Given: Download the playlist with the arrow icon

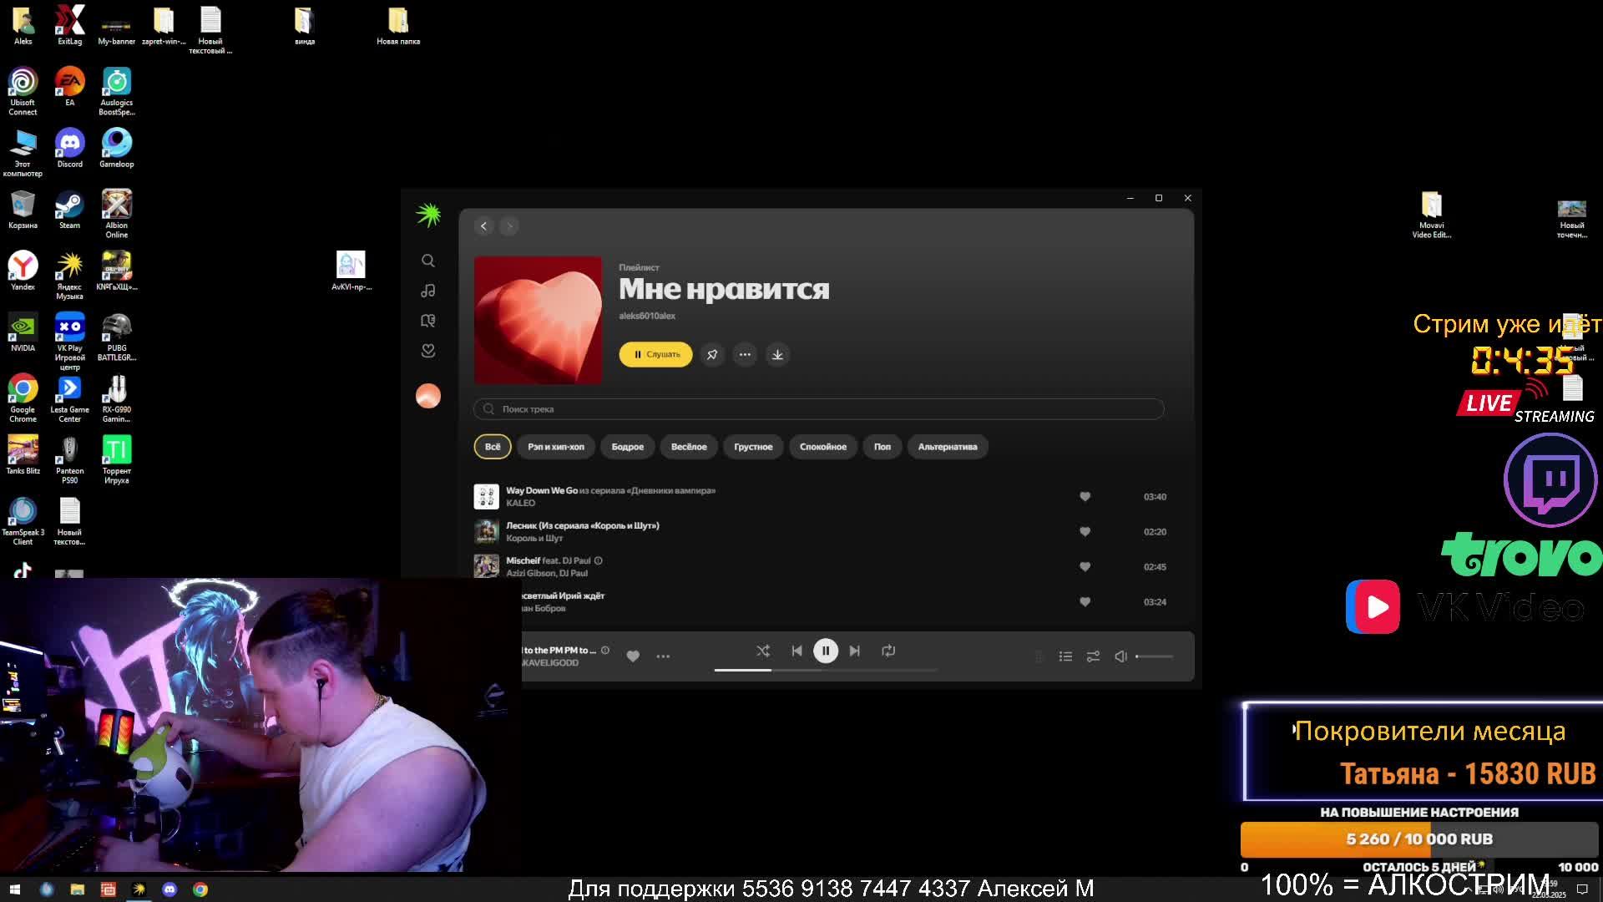Looking at the screenshot, I should (777, 355).
